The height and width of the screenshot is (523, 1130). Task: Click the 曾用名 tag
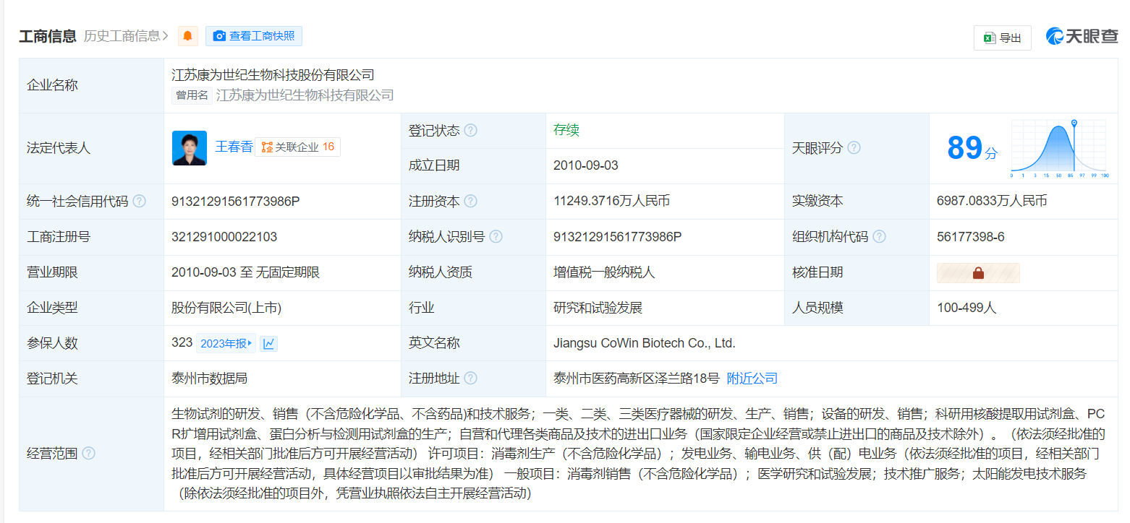coord(192,95)
